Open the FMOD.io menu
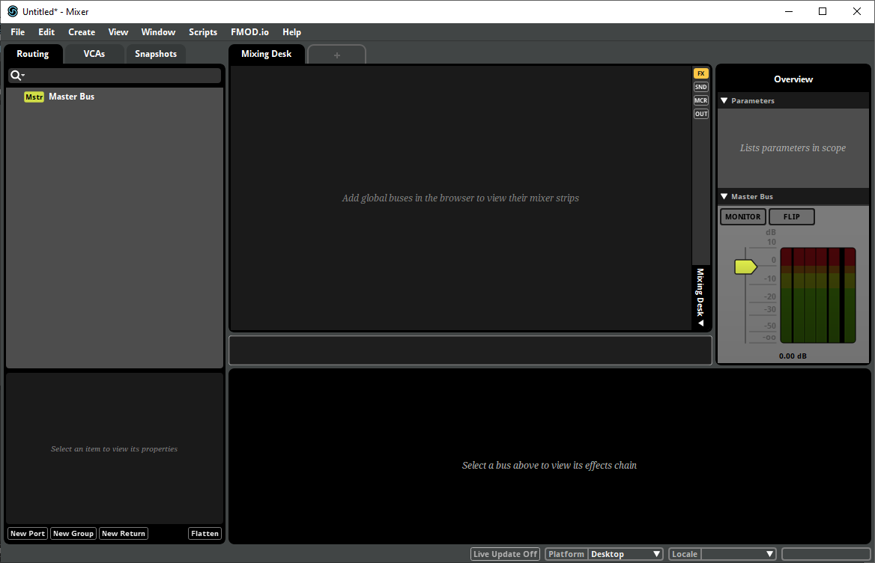Image resolution: width=875 pixels, height=563 pixels. 249,32
